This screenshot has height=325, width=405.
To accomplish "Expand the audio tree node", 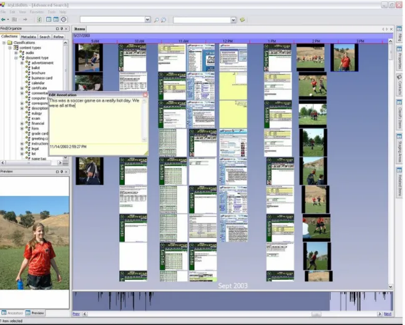I will [16, 52].
